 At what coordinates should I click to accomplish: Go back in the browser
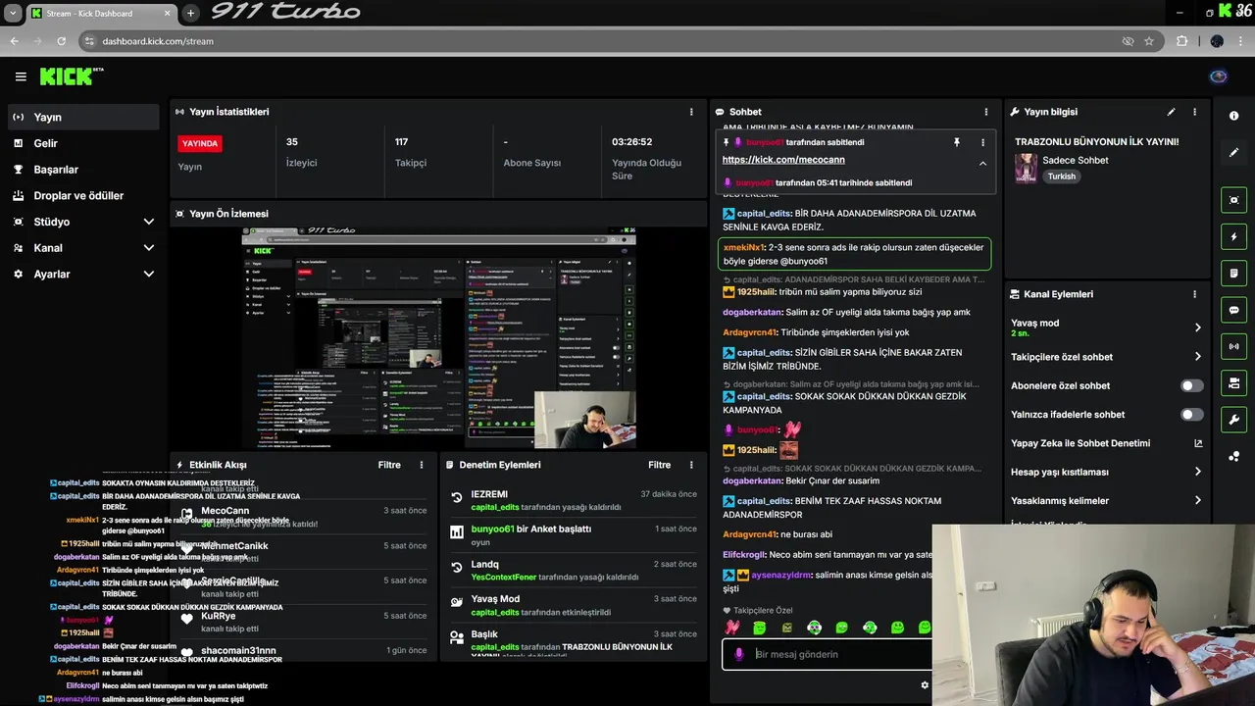tap(14, 41)
